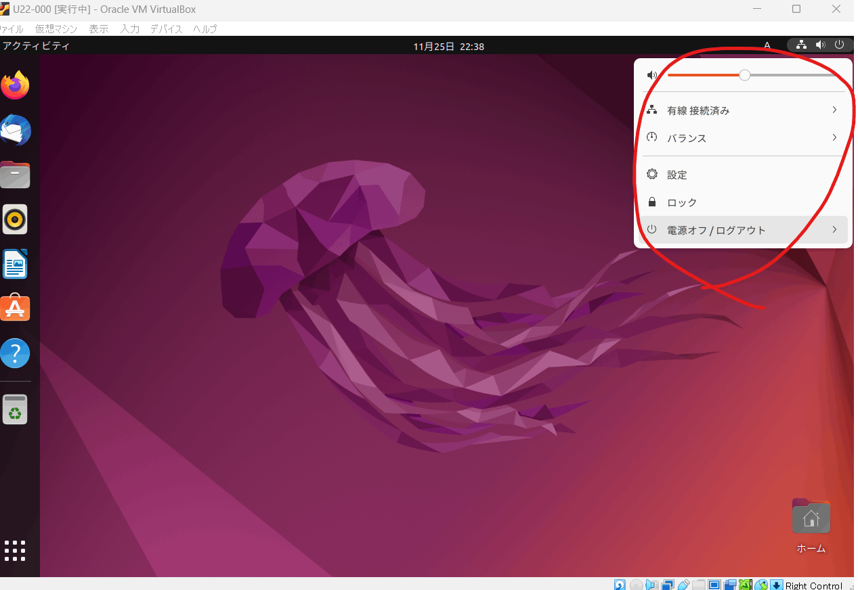Open the デバイス menu
Image resolution: width=858 pixels, height=590 pixels.
(166, 29)
